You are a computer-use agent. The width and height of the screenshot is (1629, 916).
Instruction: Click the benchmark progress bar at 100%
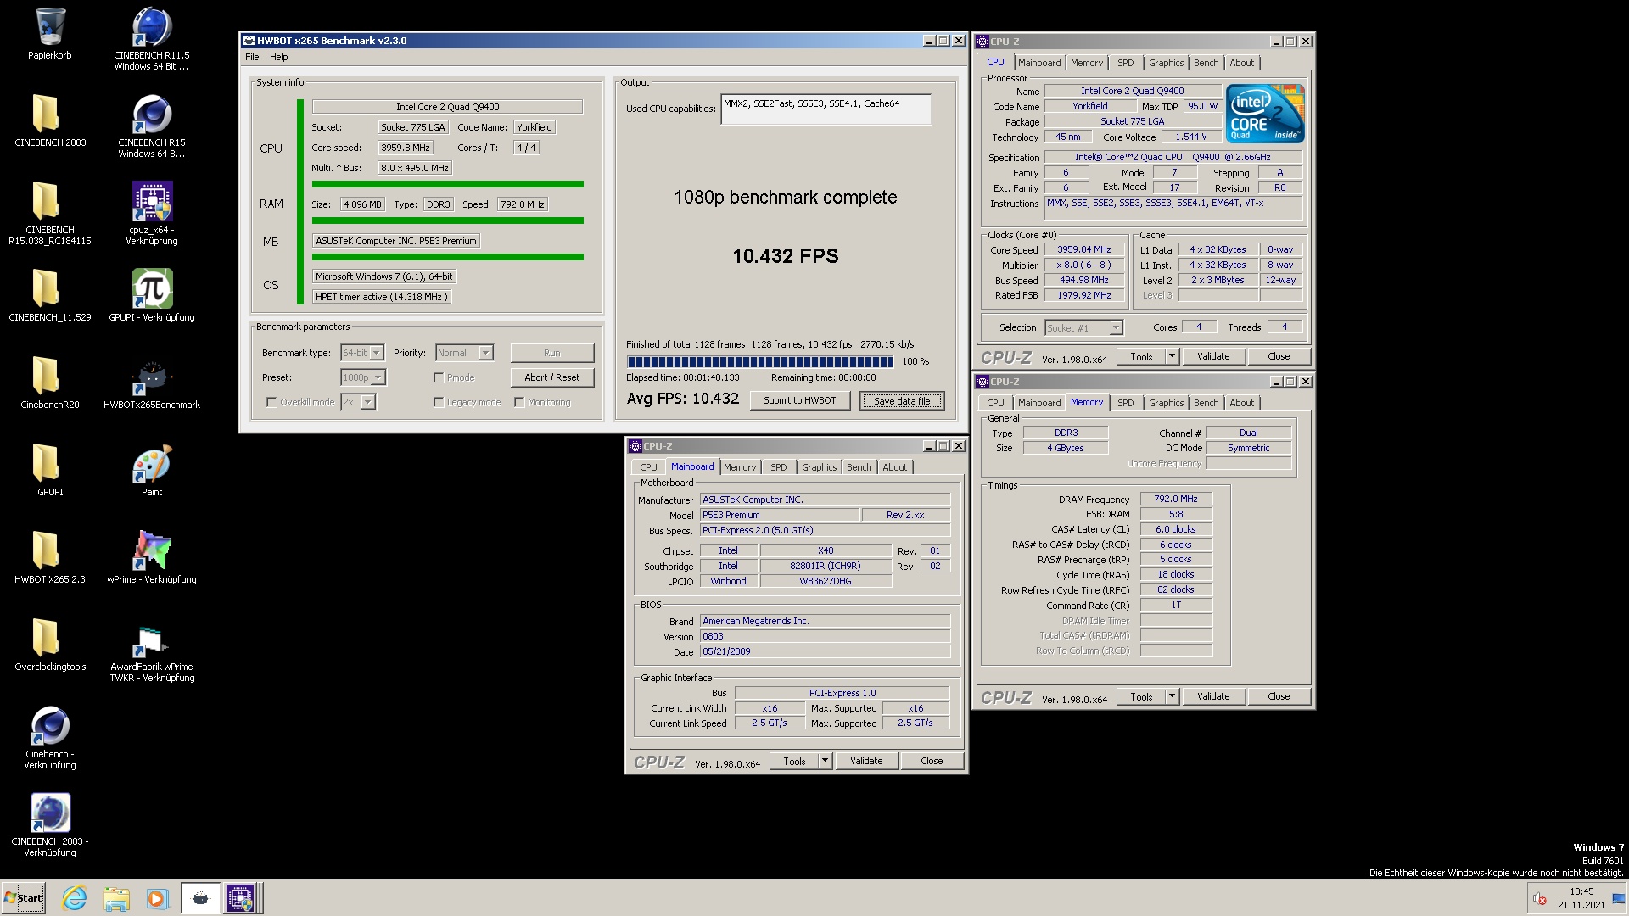point(760,361)
